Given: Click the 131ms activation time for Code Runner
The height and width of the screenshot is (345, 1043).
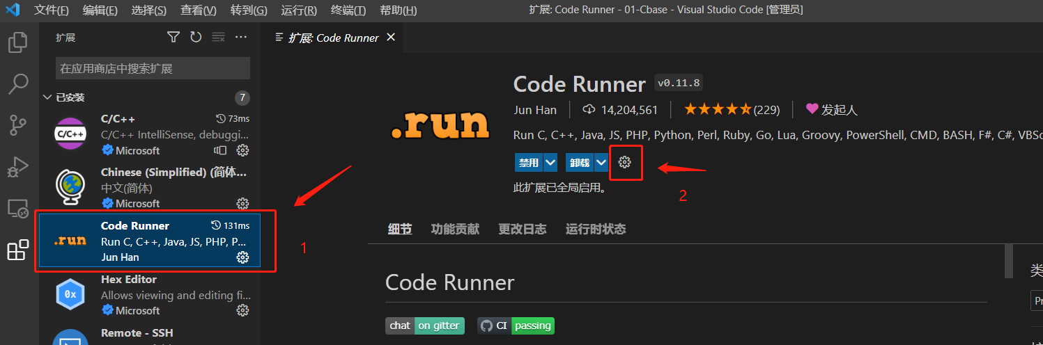Looking at the screenshot, I should point(230,225).
